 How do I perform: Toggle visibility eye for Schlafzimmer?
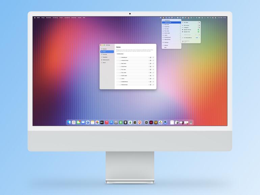tap(151, 82)
